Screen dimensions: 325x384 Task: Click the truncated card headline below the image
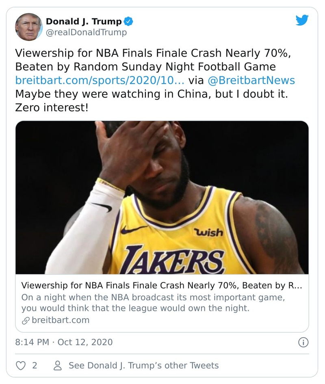click(162, 286)
